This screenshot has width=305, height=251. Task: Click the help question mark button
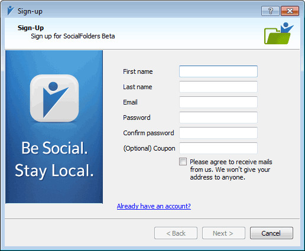click(x=270, y=11)
